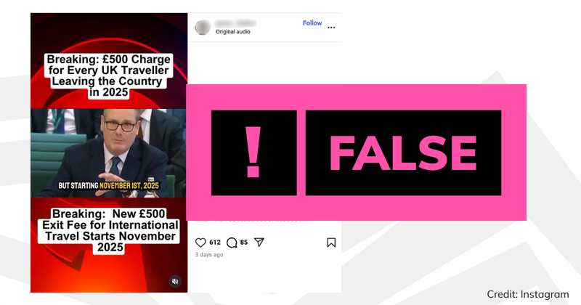Click the '£500 Charge for Every UK Traveller' headline
This screenshot has width=581, height=305.
[x=108, y=76]
